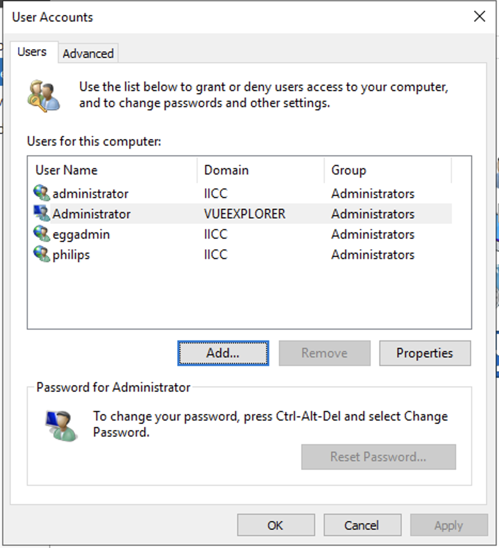Click the monitor user icon beside VUEEXPLORER Administrator

pos(42,214)
